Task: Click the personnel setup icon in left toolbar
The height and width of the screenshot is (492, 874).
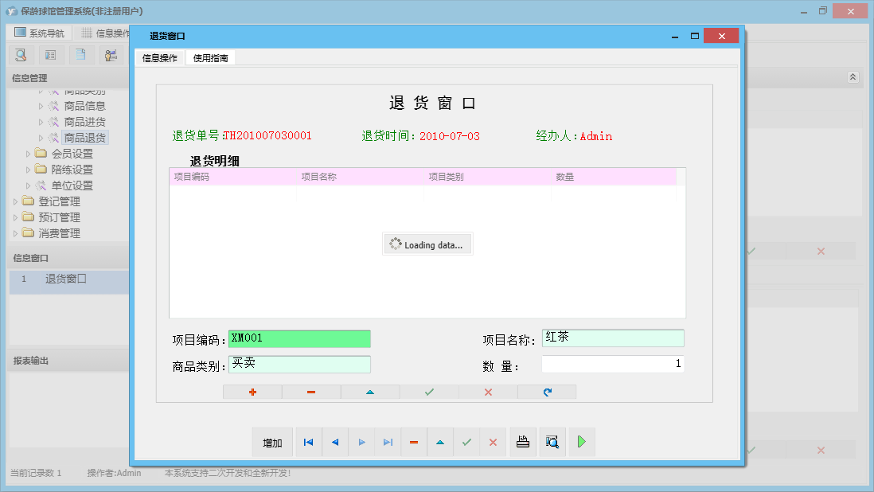Action: [110, 54]
